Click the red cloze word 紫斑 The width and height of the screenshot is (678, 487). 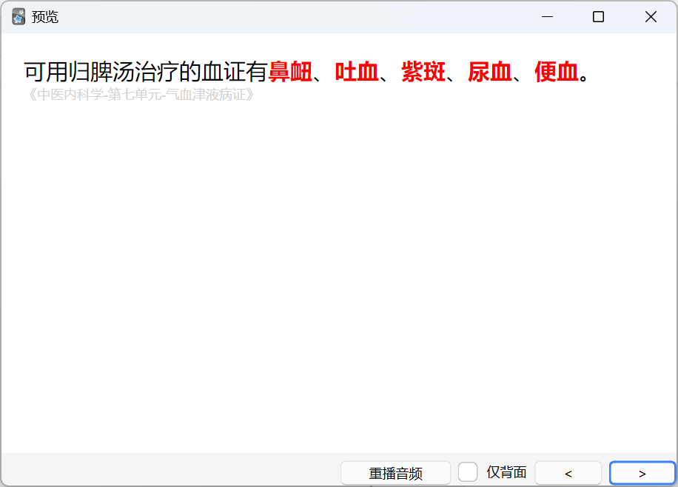click(x=423, y=72)
